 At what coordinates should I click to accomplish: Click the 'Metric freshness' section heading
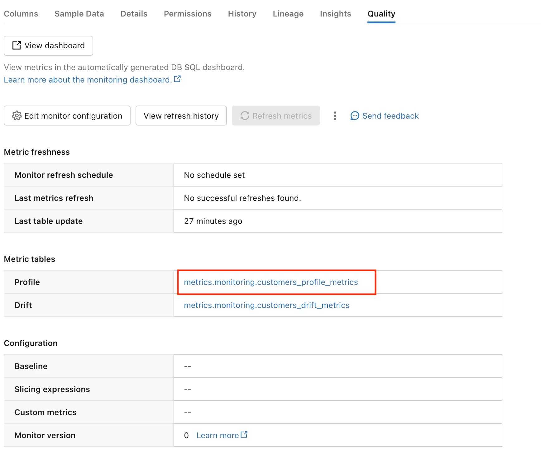[x=37, y=152]
